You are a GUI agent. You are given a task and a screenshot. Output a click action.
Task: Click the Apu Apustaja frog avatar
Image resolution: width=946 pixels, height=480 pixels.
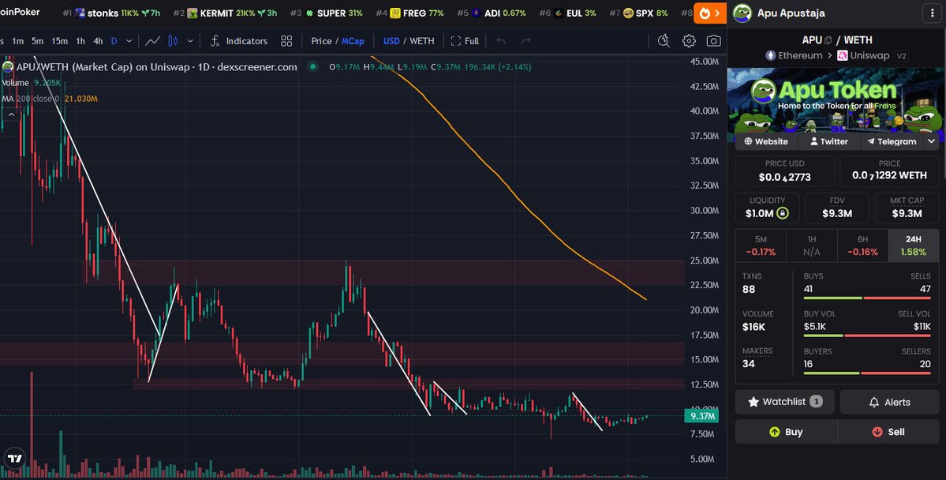point(742,13)
